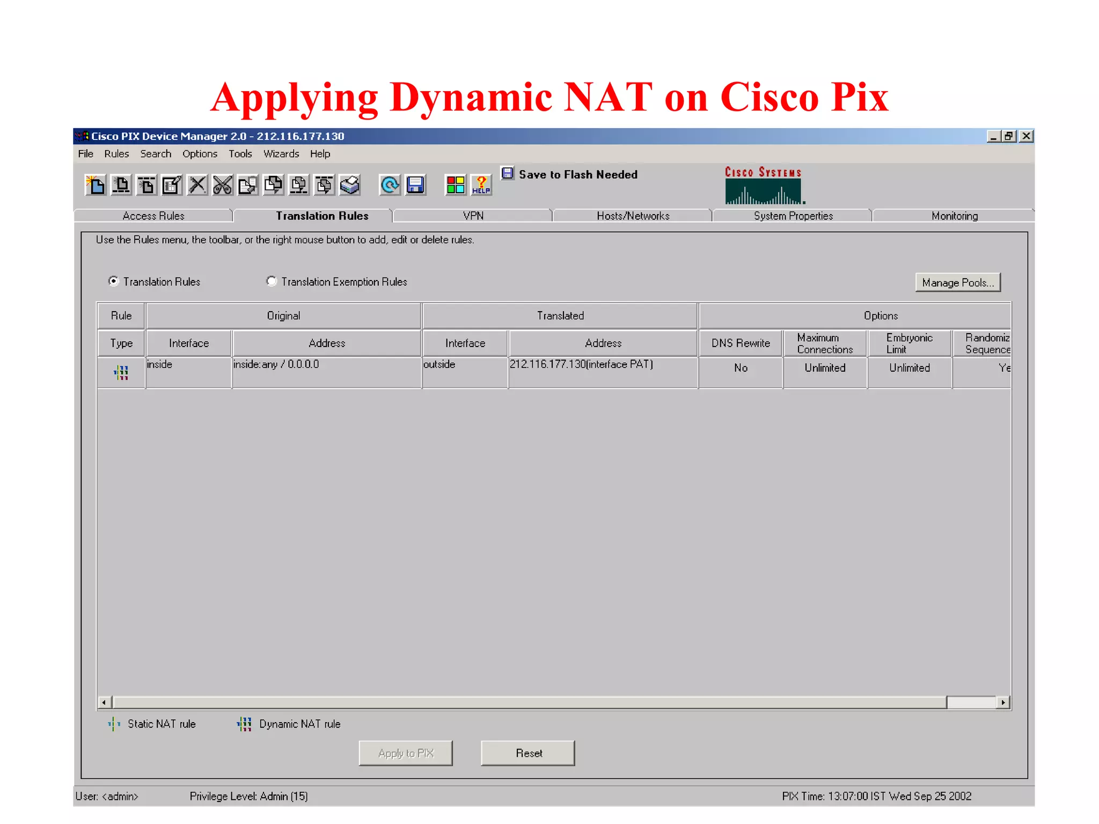This screenshot has width=1099, height=824.
Task: Click the Edit Rule pencil icon
Action: pyautogui.click(x=172, y=185)
